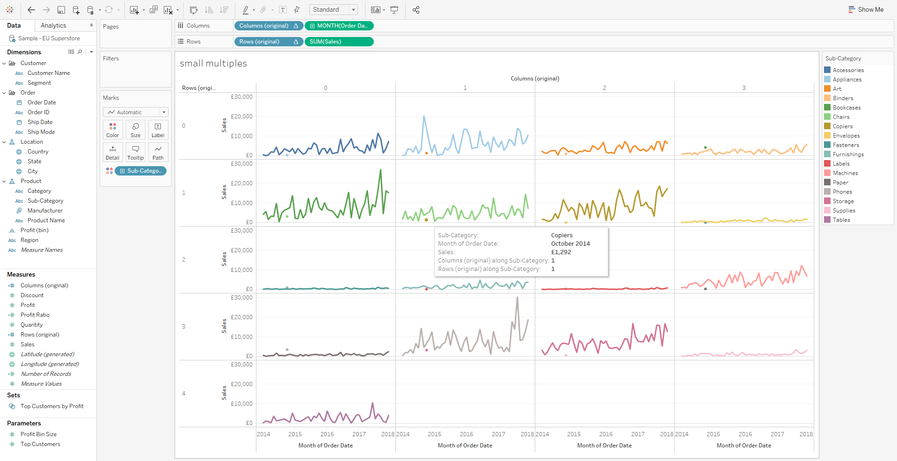Click the Duplicate sheet icon
Viewport: 897px width, 461px height.
pyautogui.click(x=153, y=10)
